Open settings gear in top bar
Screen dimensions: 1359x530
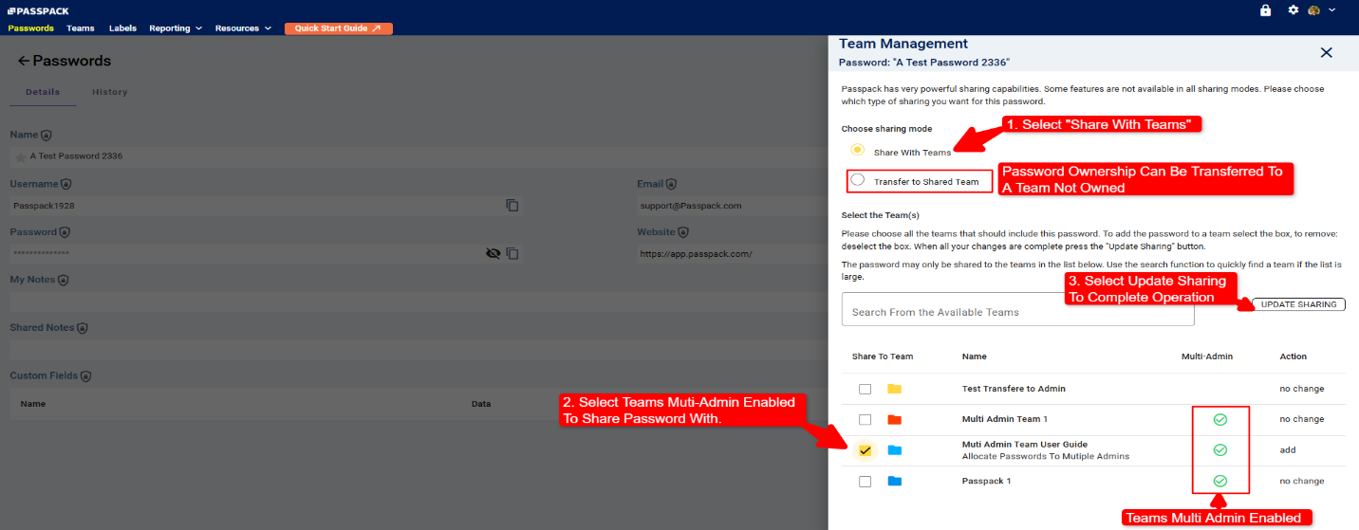coord(1293,9)
